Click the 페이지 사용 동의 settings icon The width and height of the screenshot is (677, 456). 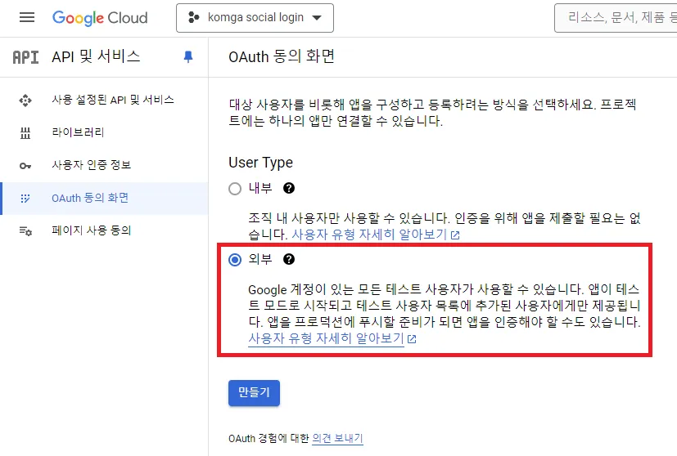[x=25, y=230]
